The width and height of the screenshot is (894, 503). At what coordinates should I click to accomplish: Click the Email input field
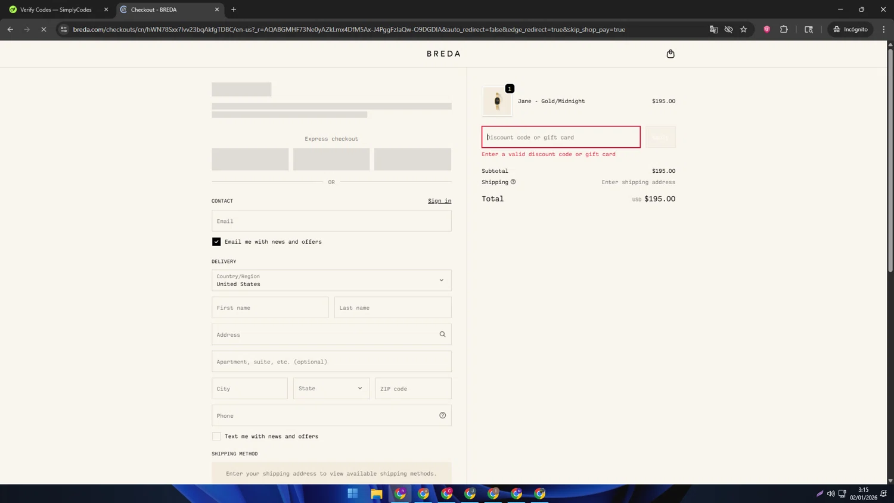(331, 221)
